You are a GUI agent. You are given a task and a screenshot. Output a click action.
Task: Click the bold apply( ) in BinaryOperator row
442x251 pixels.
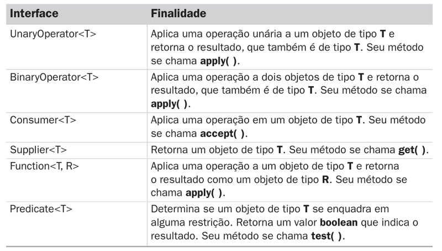click(170, 103)
